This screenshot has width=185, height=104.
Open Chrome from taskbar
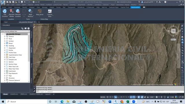(122, 101)
